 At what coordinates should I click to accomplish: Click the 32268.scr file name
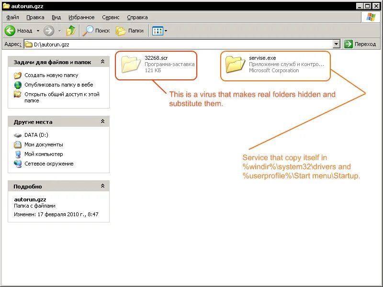[x=156, y=58]
